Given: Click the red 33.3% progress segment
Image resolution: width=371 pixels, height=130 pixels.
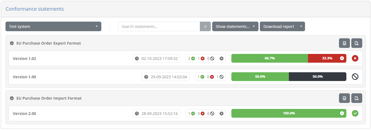Looking at the screenshot, I should tap(327, 58).
